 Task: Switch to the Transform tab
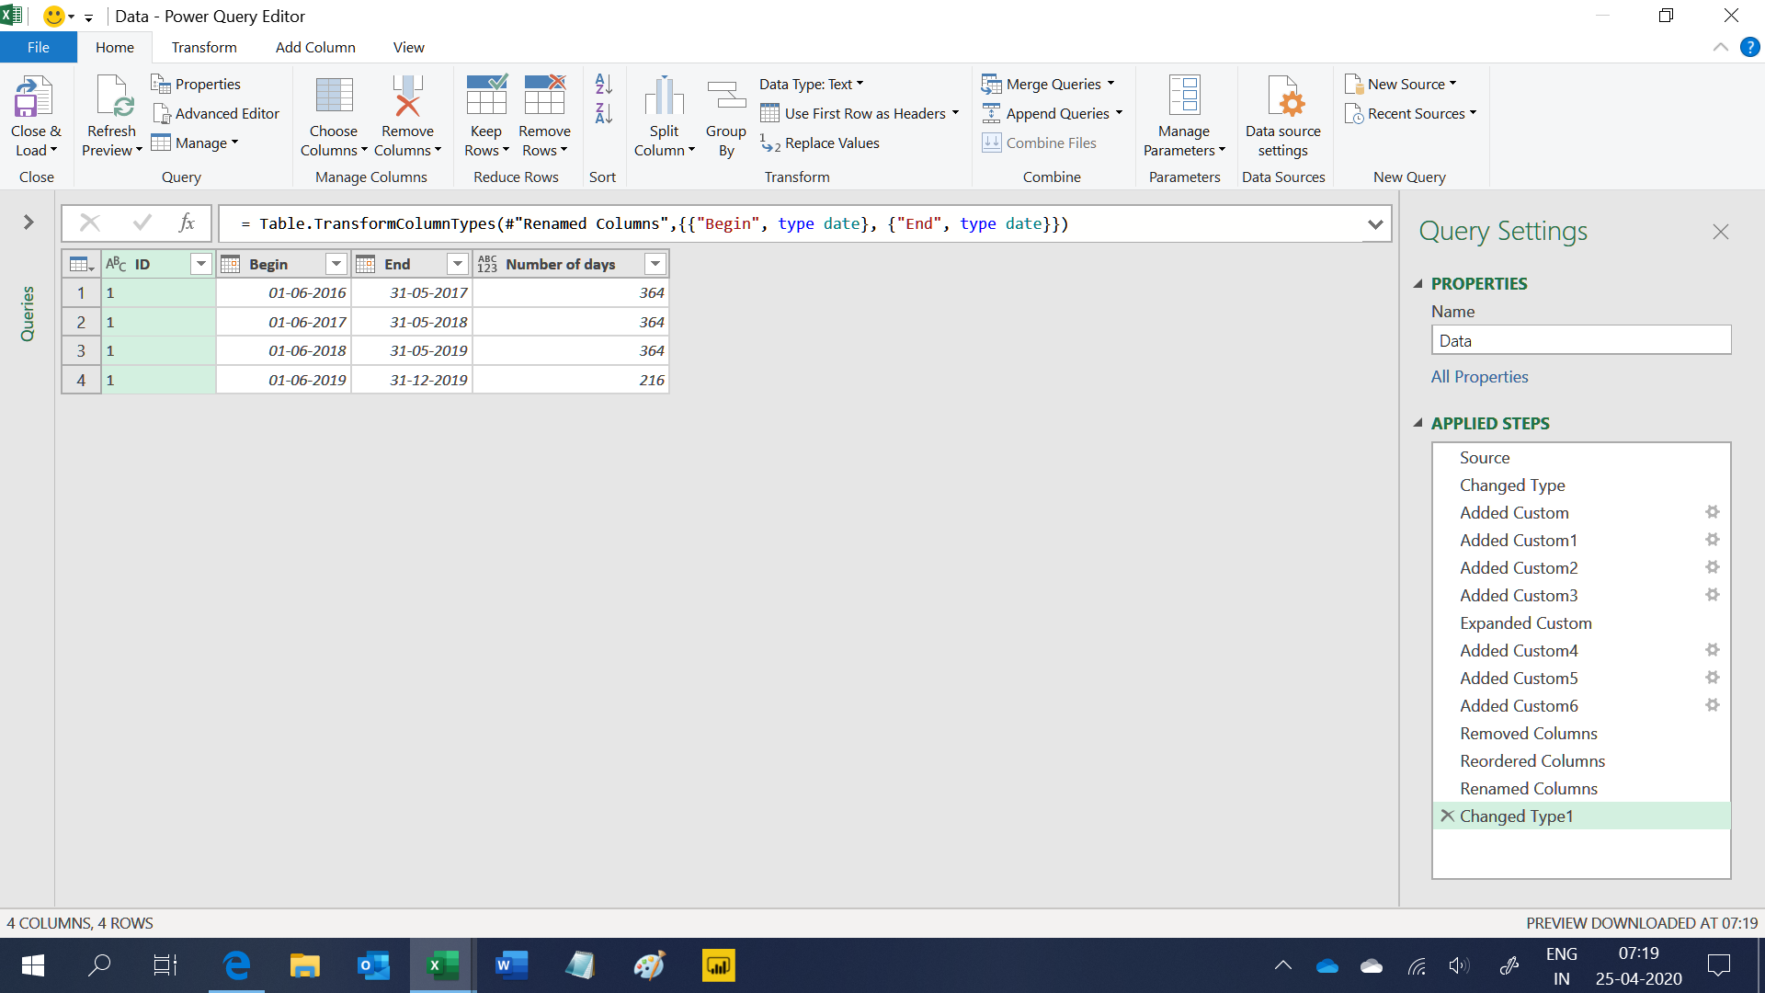tap(204, 47)
